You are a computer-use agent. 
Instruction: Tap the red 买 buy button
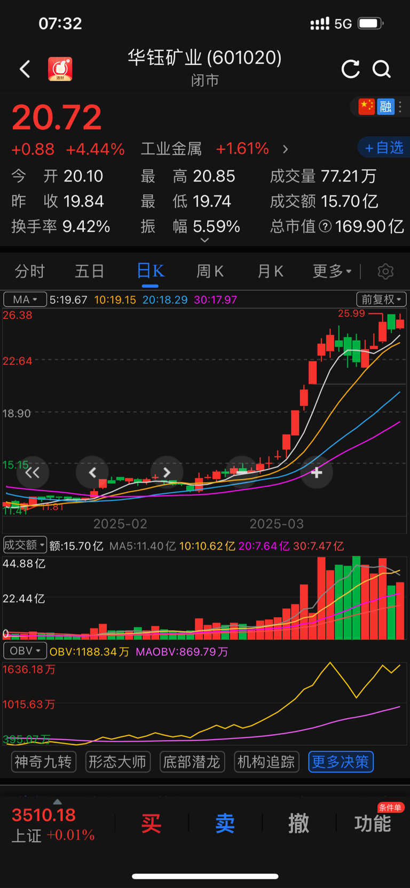(151, 823)
